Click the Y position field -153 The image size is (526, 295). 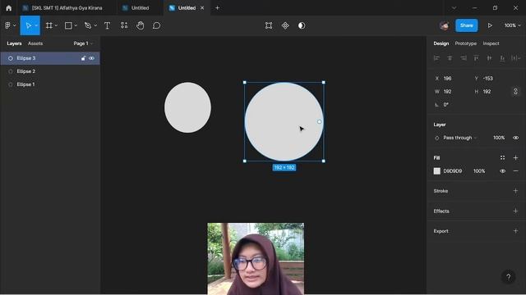coord(491,79)
